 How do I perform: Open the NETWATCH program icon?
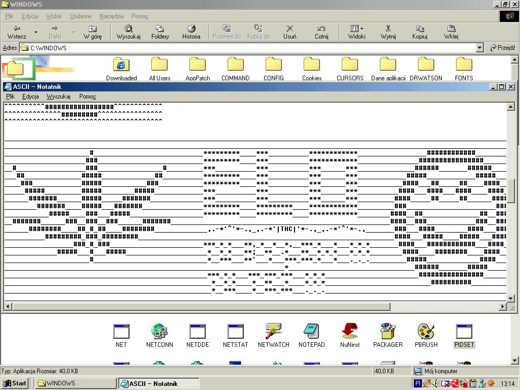point(273,332)
